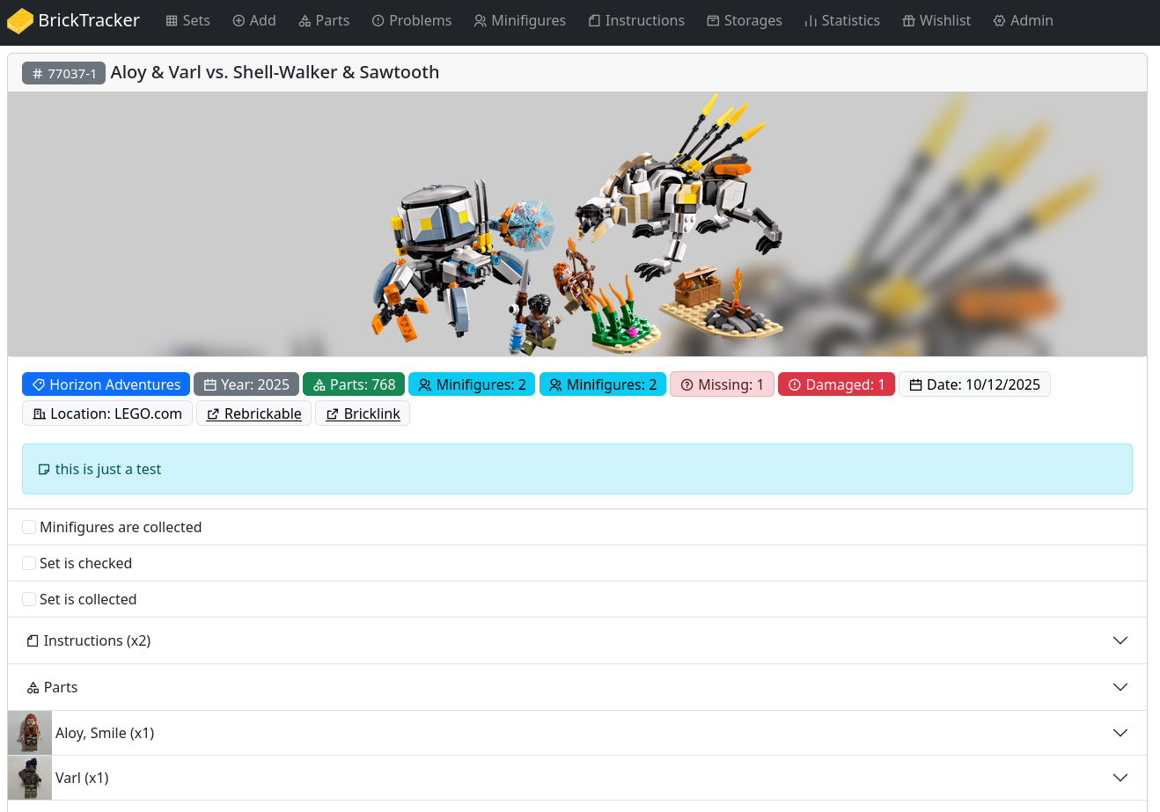Viewport: 1160px width, 812px height.
Task: Click the tag icon on Horizon Adventures badge
Action: point(39,385)
